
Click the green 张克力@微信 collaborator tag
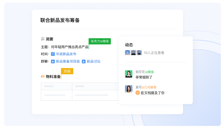100,41
